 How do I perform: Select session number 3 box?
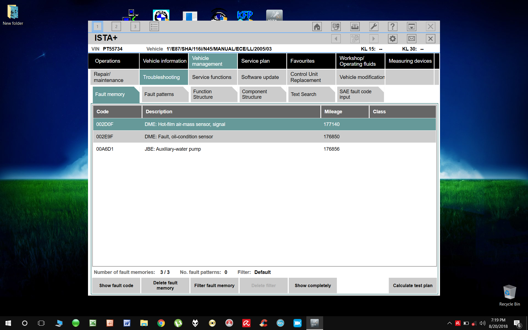[135, 27]
